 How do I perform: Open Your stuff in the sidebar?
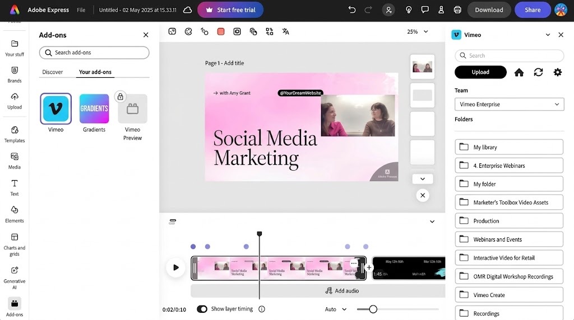click(x=14, y=48)
